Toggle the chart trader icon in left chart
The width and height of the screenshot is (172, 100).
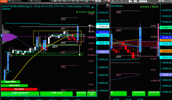pos(82,1)
